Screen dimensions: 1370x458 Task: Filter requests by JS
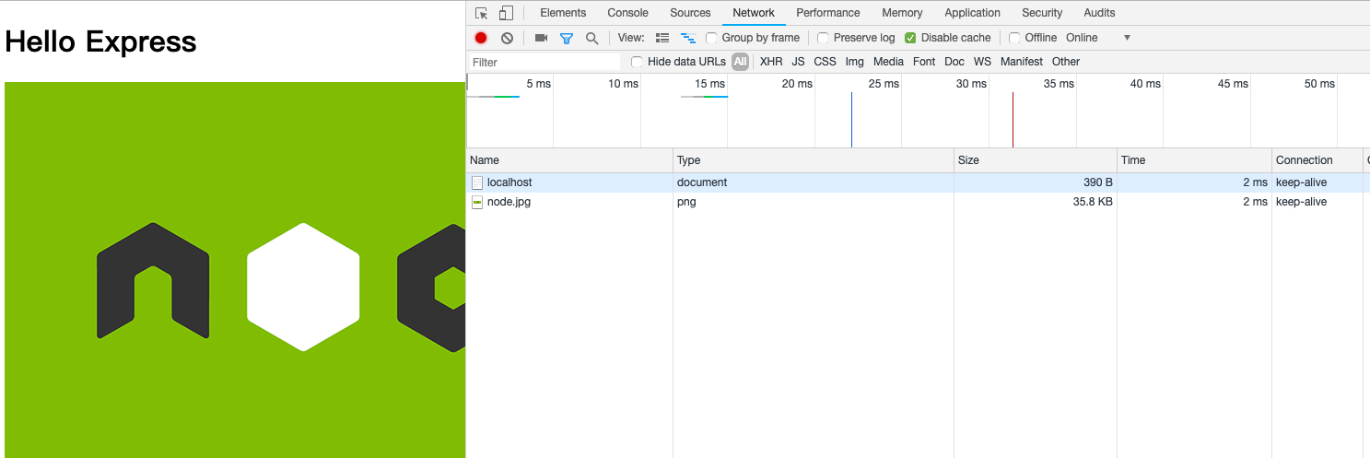pyautogui.click(x=798, y=62)
